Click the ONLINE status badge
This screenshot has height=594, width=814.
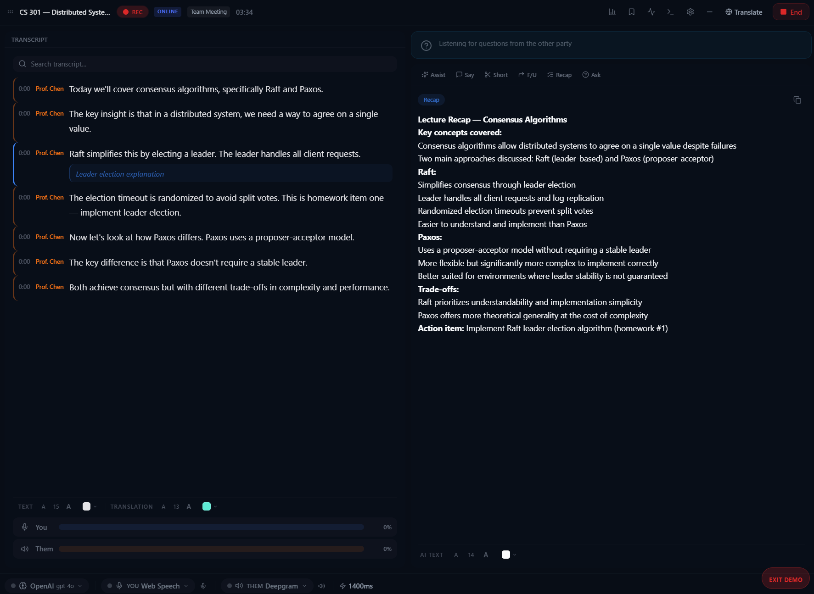point(168,12)
